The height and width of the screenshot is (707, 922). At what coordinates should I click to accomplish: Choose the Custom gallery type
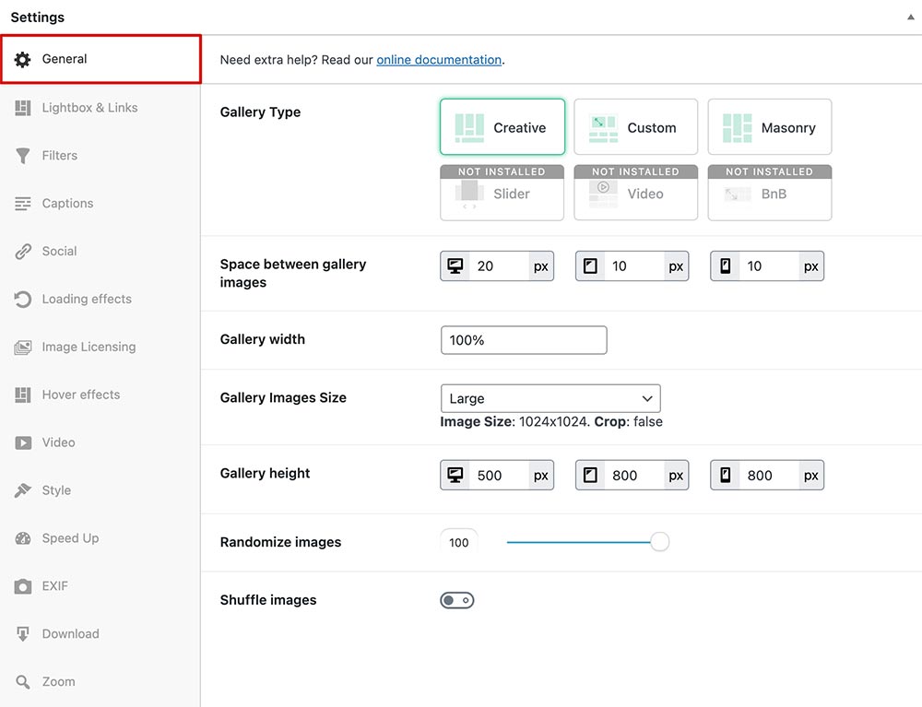(x=635, y=127)
